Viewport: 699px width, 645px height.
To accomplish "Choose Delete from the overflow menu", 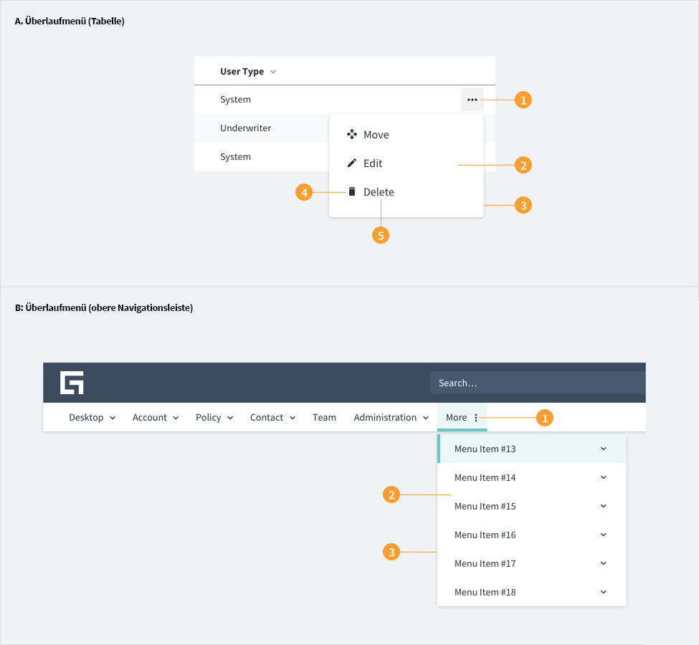I will (x=379, y=191).
